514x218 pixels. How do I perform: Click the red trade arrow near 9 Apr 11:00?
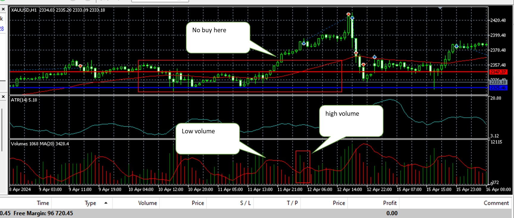click(80, 66)
